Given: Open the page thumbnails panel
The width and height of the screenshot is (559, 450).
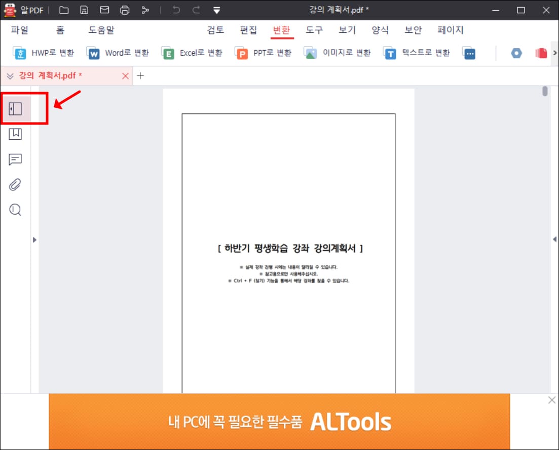Looking at the screenshot, I should 15,108.
